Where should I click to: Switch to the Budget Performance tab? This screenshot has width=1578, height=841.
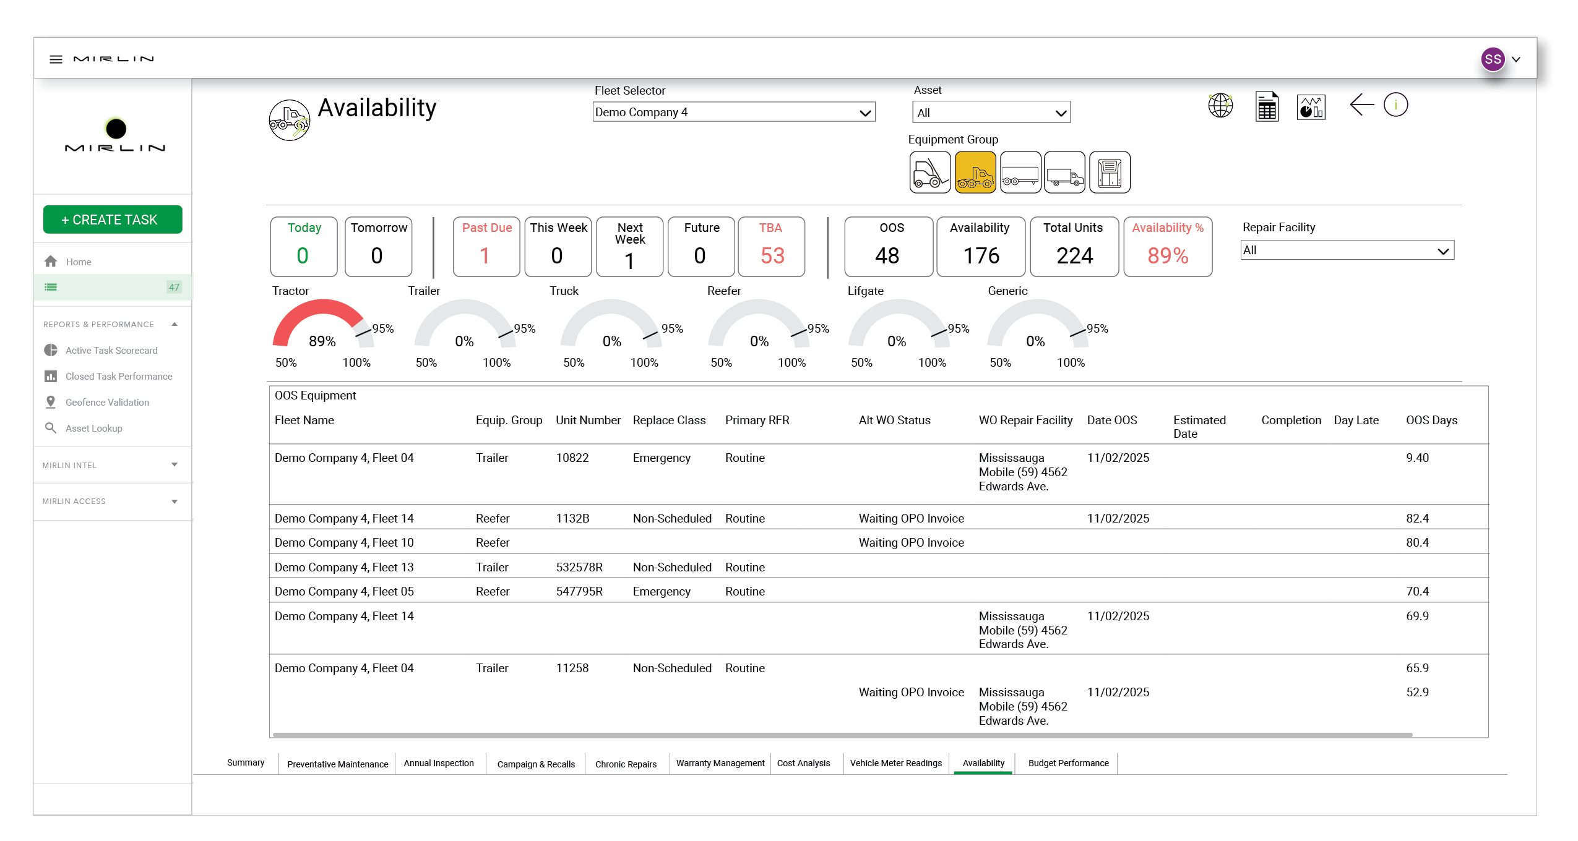pos(1068,763)
